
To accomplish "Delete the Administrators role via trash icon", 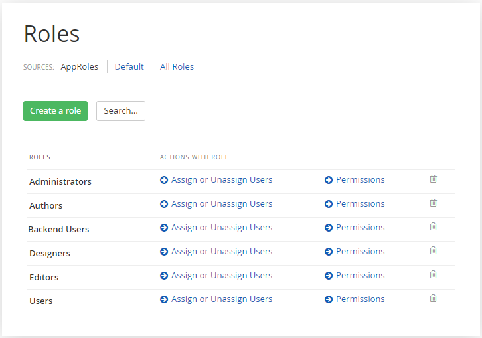I will (433, 179).
